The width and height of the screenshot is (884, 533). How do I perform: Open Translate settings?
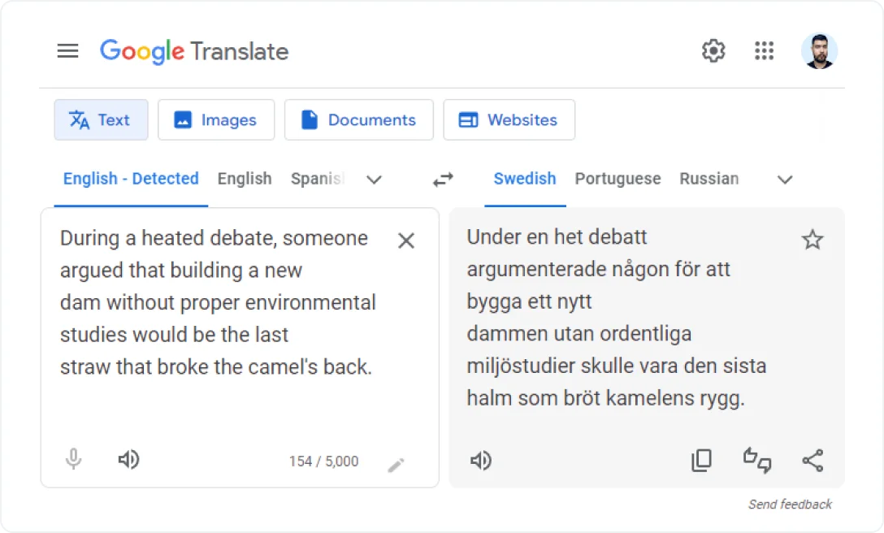[x=713, y=50]
